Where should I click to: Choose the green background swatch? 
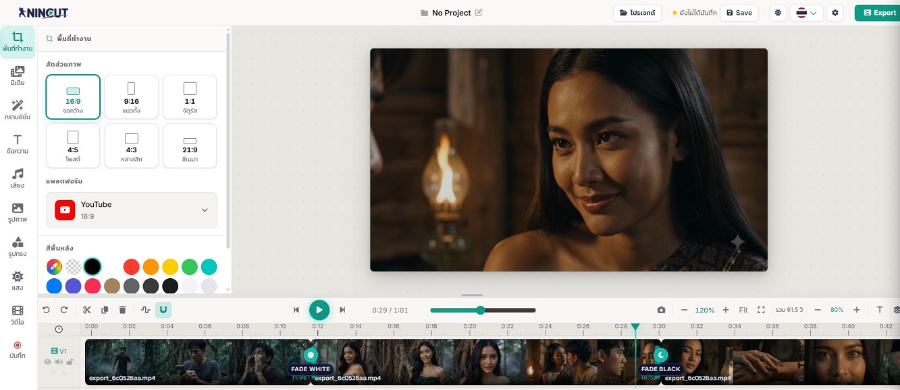[190, 267]
